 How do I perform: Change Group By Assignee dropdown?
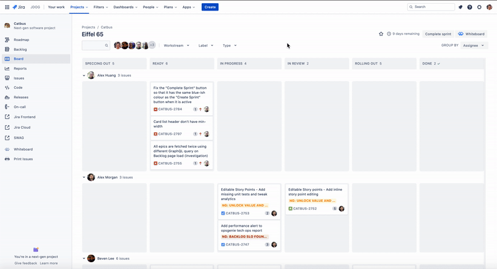tap(474, 45)
